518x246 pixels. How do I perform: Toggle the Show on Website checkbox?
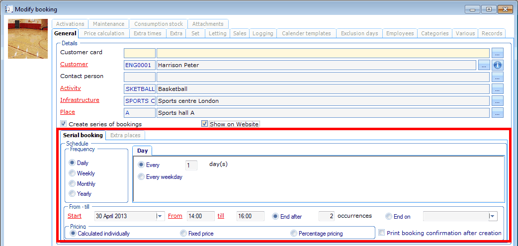click(x=204, y=124)
